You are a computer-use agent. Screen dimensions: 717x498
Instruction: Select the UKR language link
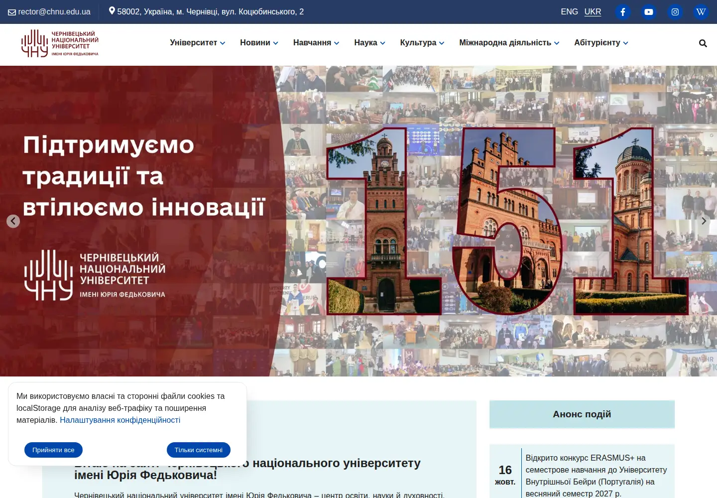click(x=593, y=11)
